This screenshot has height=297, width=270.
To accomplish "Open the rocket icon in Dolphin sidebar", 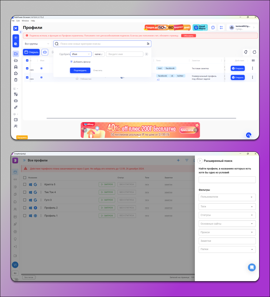I will [15, 224].
